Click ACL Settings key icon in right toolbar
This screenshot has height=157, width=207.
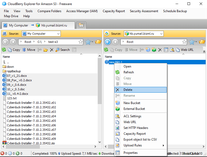click(x=172, y=50)
